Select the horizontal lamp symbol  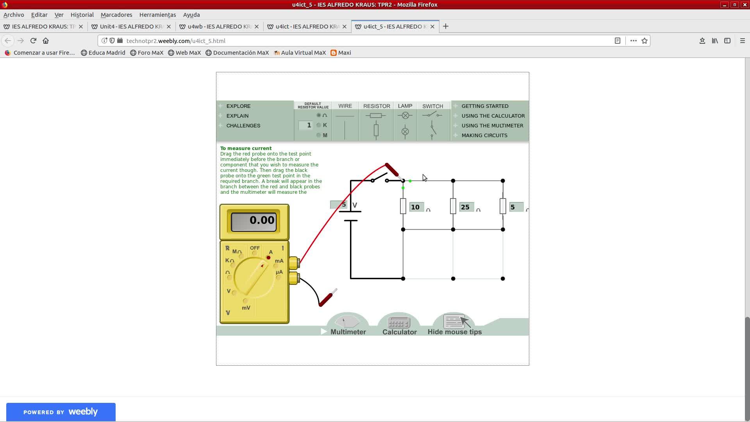405,116
